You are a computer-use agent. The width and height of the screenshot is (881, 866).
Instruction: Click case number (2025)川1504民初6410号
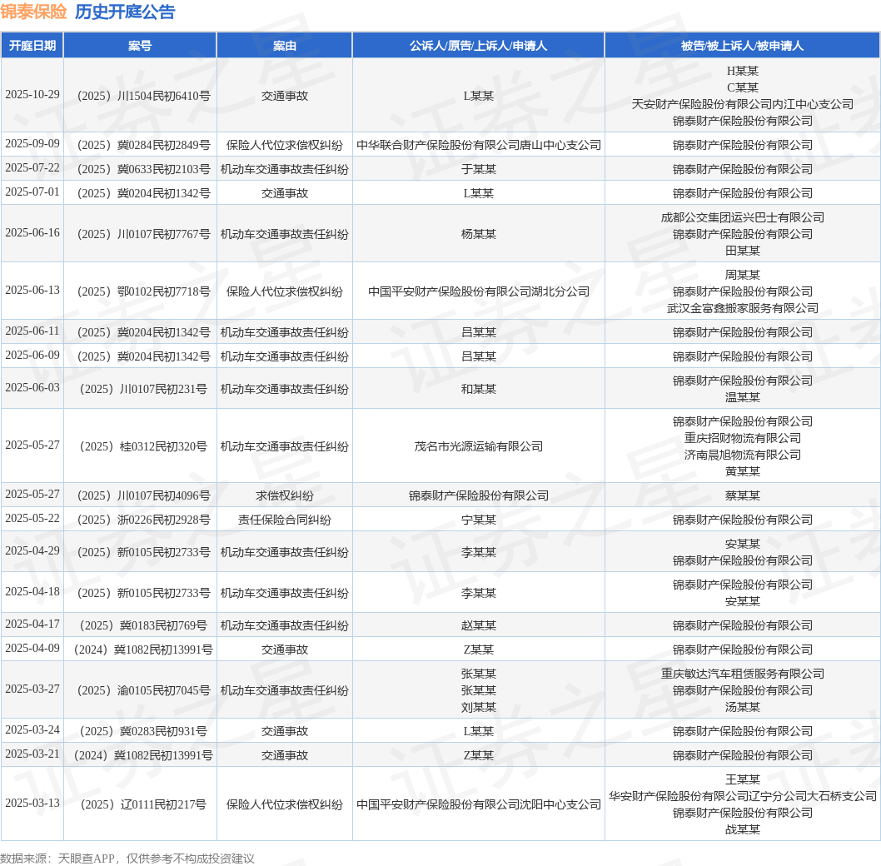[143, 96]
